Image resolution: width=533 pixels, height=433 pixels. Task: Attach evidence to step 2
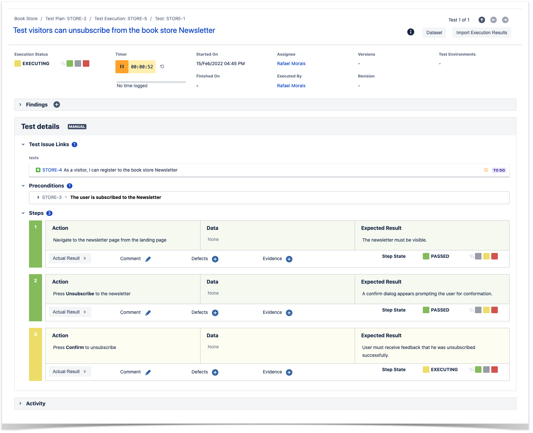289,313
